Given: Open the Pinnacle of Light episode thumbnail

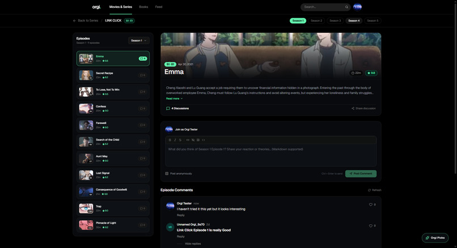Looking at the screenshot, I should click(86, 225).
